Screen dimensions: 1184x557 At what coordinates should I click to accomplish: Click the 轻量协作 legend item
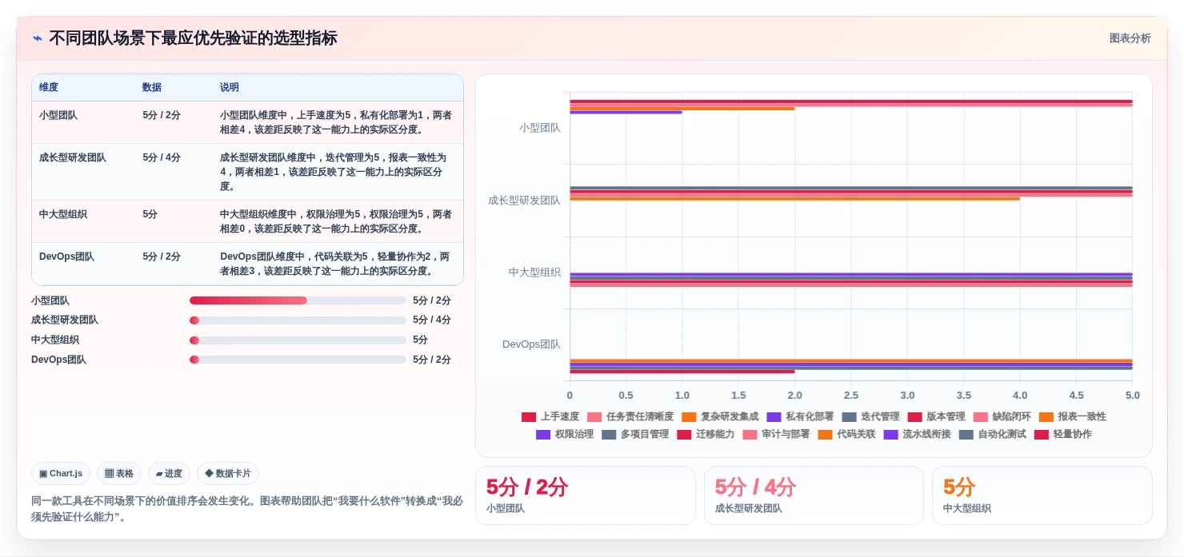point(1062,434)
